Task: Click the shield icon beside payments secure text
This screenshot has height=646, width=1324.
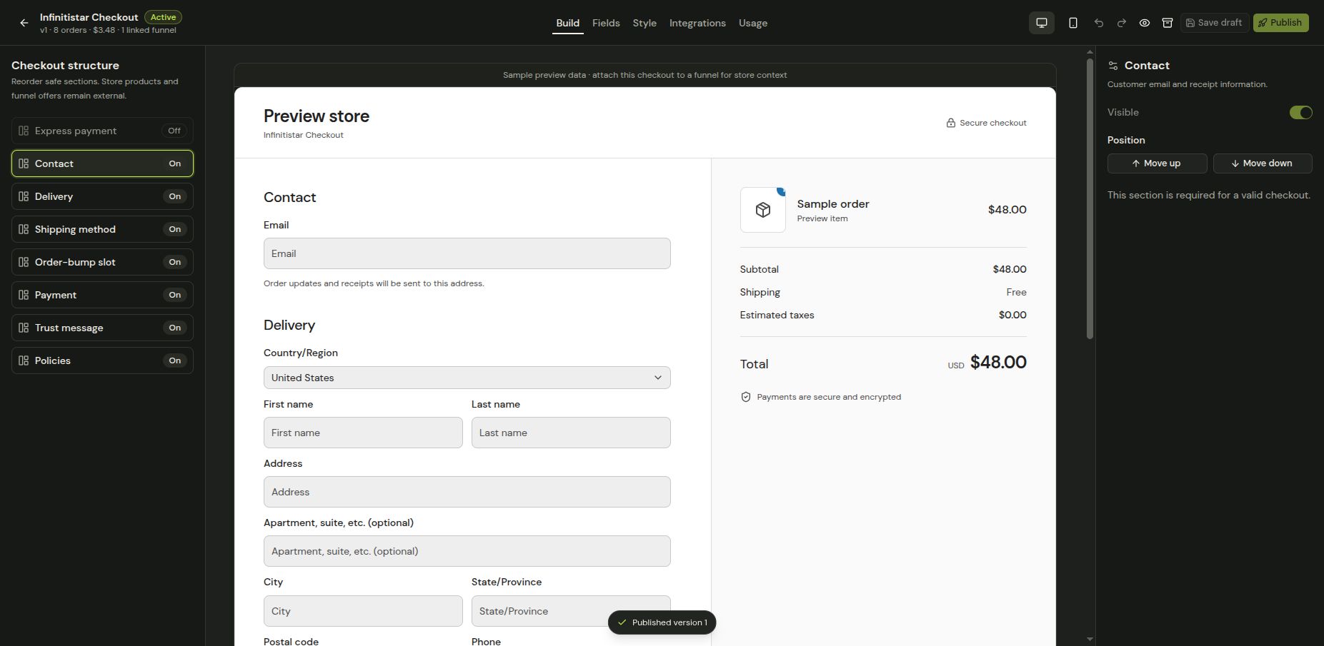Action: tap(746, 397)
